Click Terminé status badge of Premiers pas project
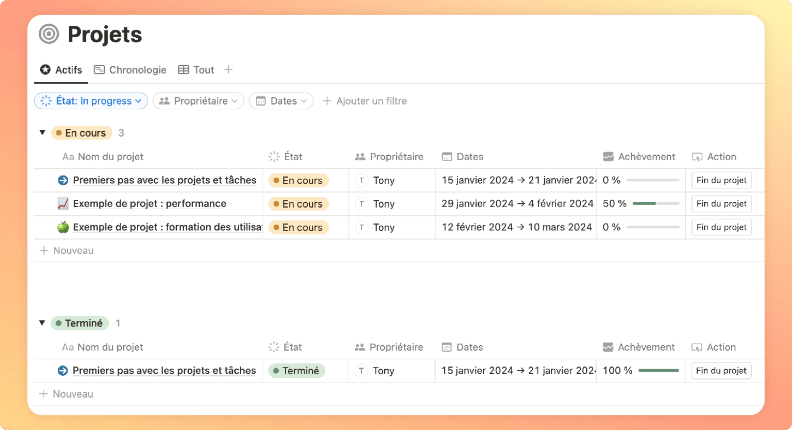 [297, 371]
